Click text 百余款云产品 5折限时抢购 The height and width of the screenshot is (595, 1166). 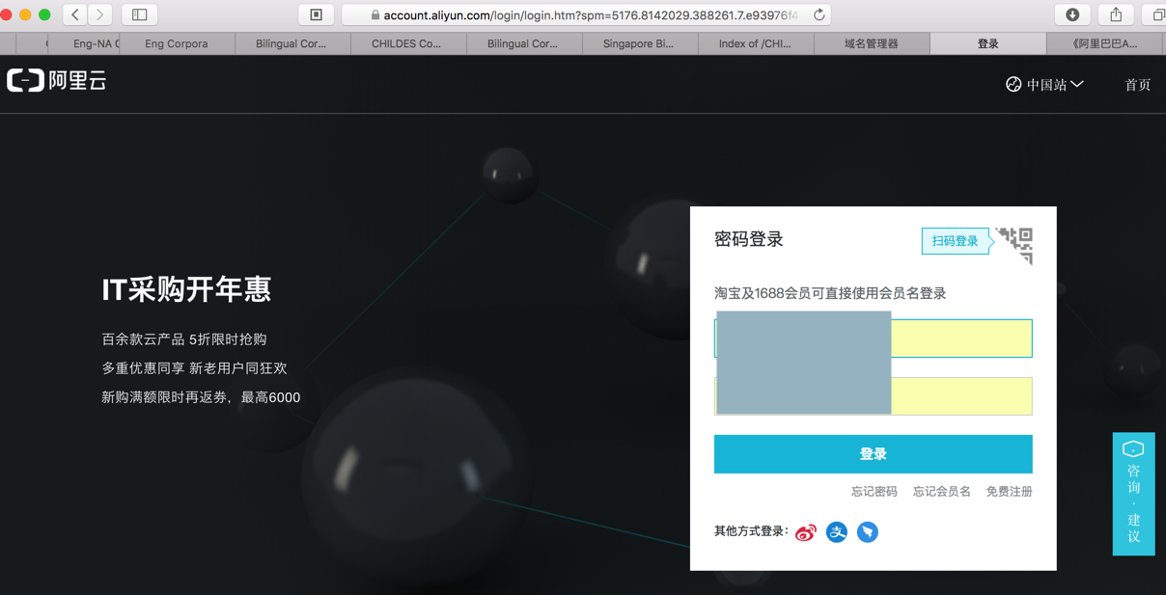(184, 339)
